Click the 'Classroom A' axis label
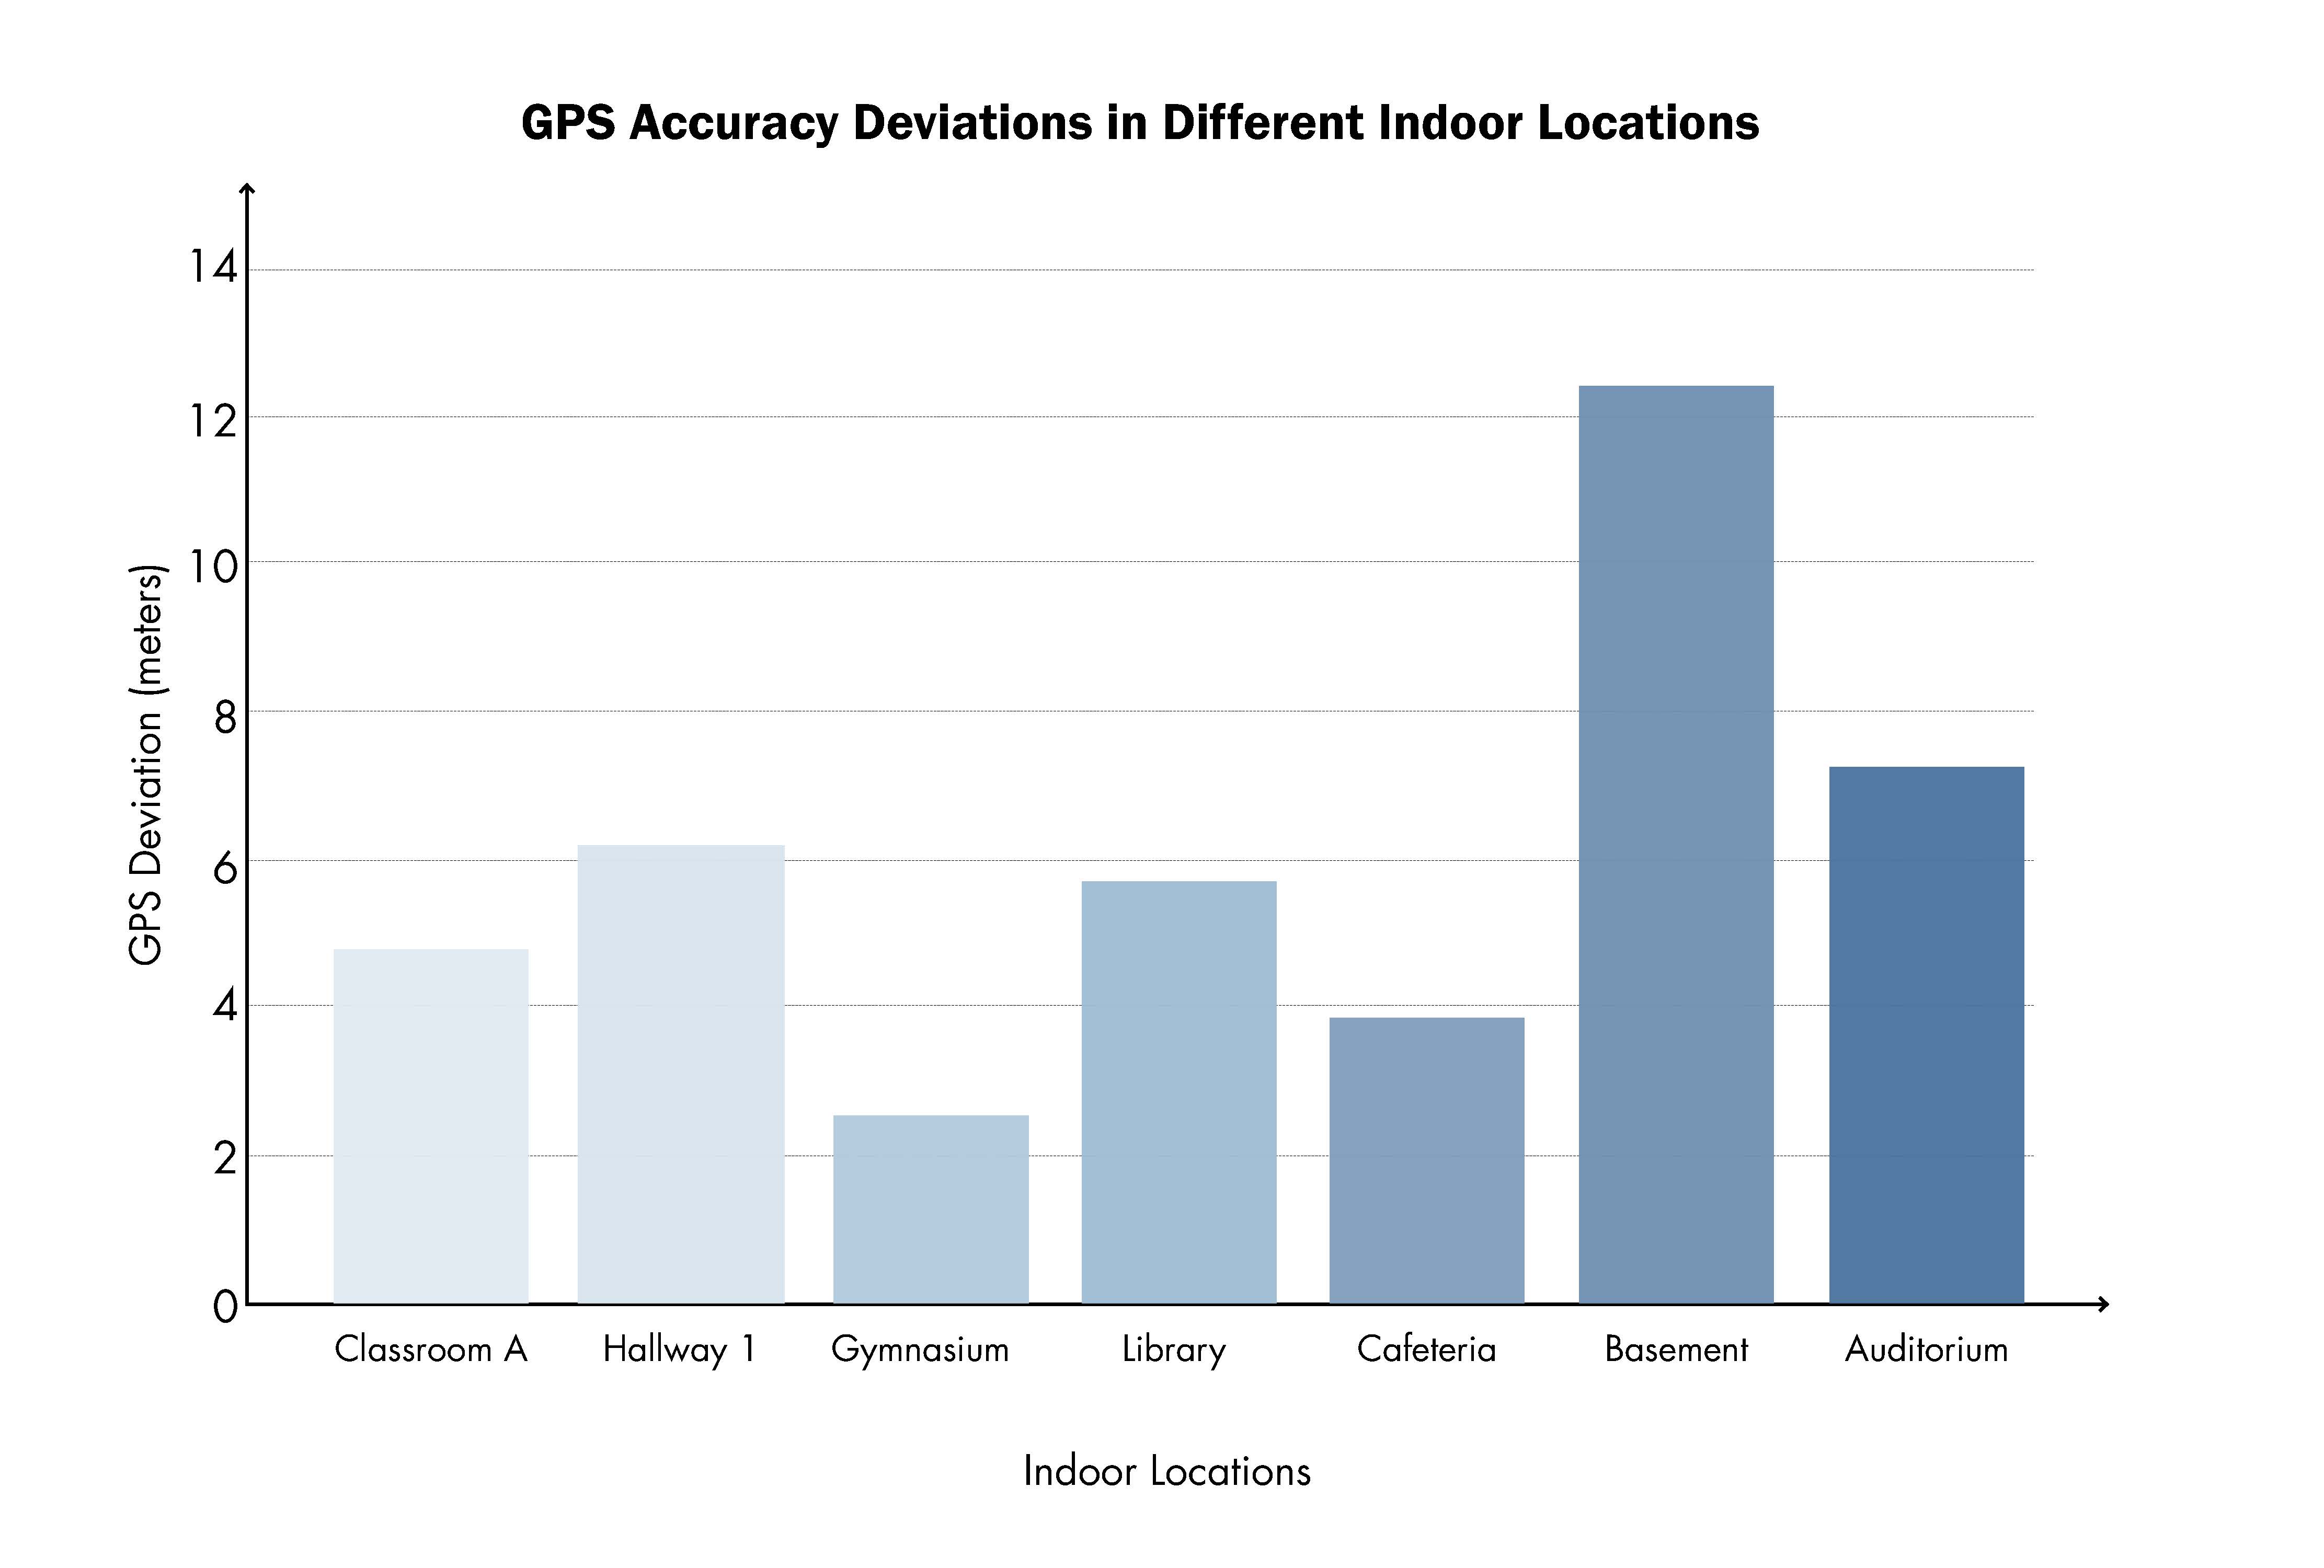This screenshot has width=2324, height=1568. point(431,1349)
